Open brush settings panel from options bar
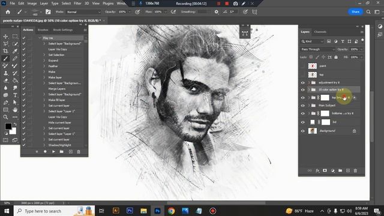The width and height of the screenshot is (384, 216). (48, 12)
